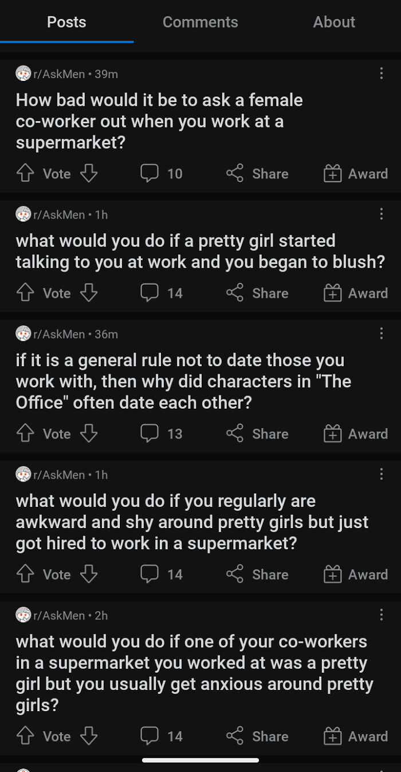
Task: Open the r/AskMen subreddit avatar on first post
Action: click(x=23, y=74)
